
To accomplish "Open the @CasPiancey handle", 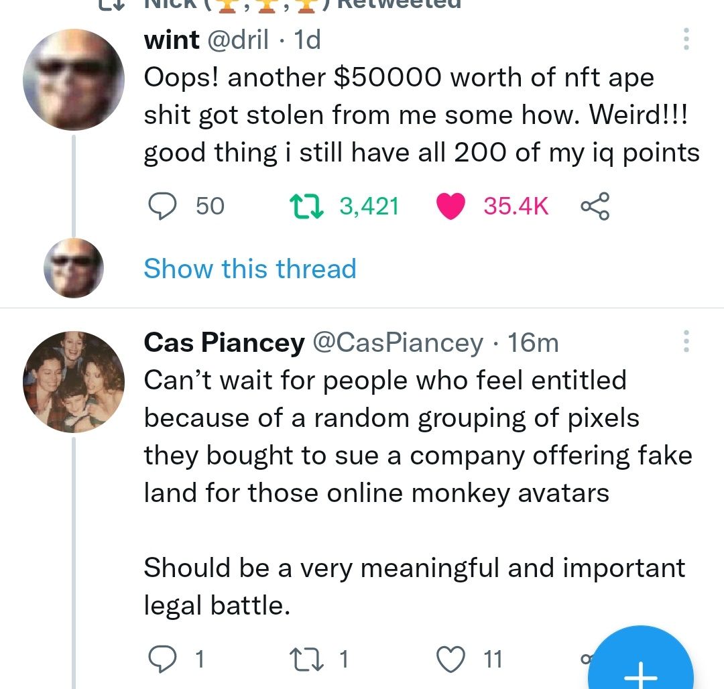I will click(x=398, y=342).
